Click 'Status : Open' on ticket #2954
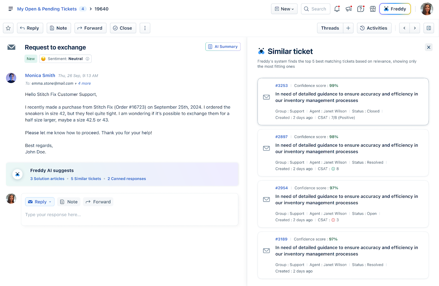Screen dimensions: 439x286 click(364, 213)
